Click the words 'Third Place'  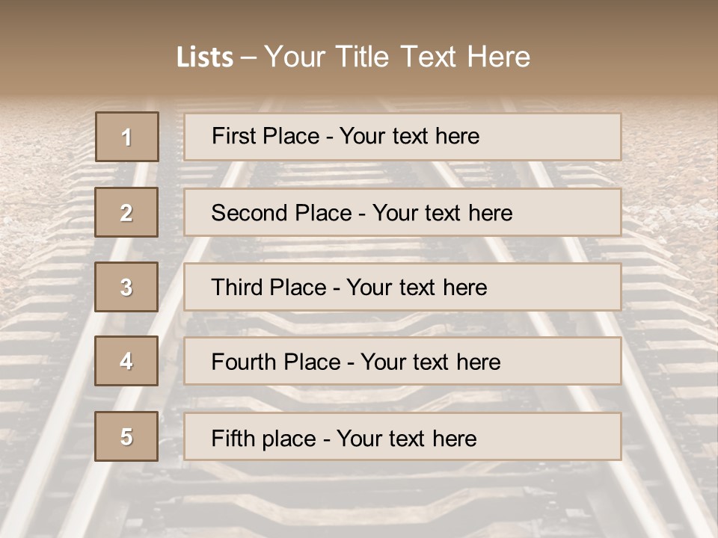tap(269, 287)
